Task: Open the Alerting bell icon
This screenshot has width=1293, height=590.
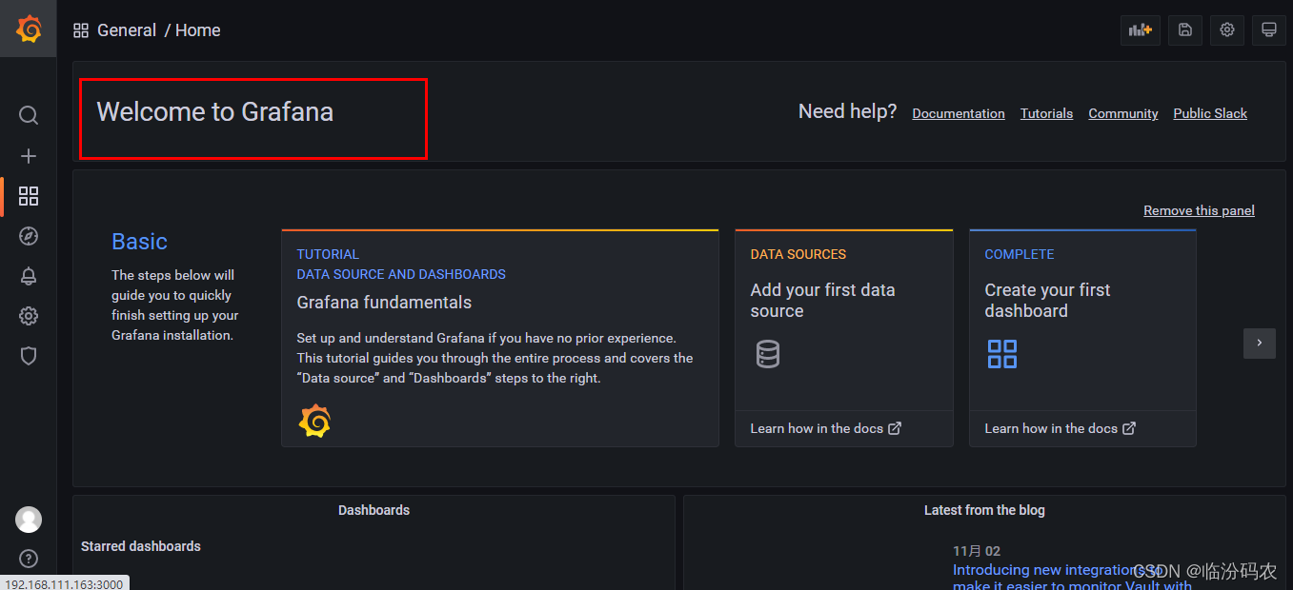Action: click(x=29, y=276)
